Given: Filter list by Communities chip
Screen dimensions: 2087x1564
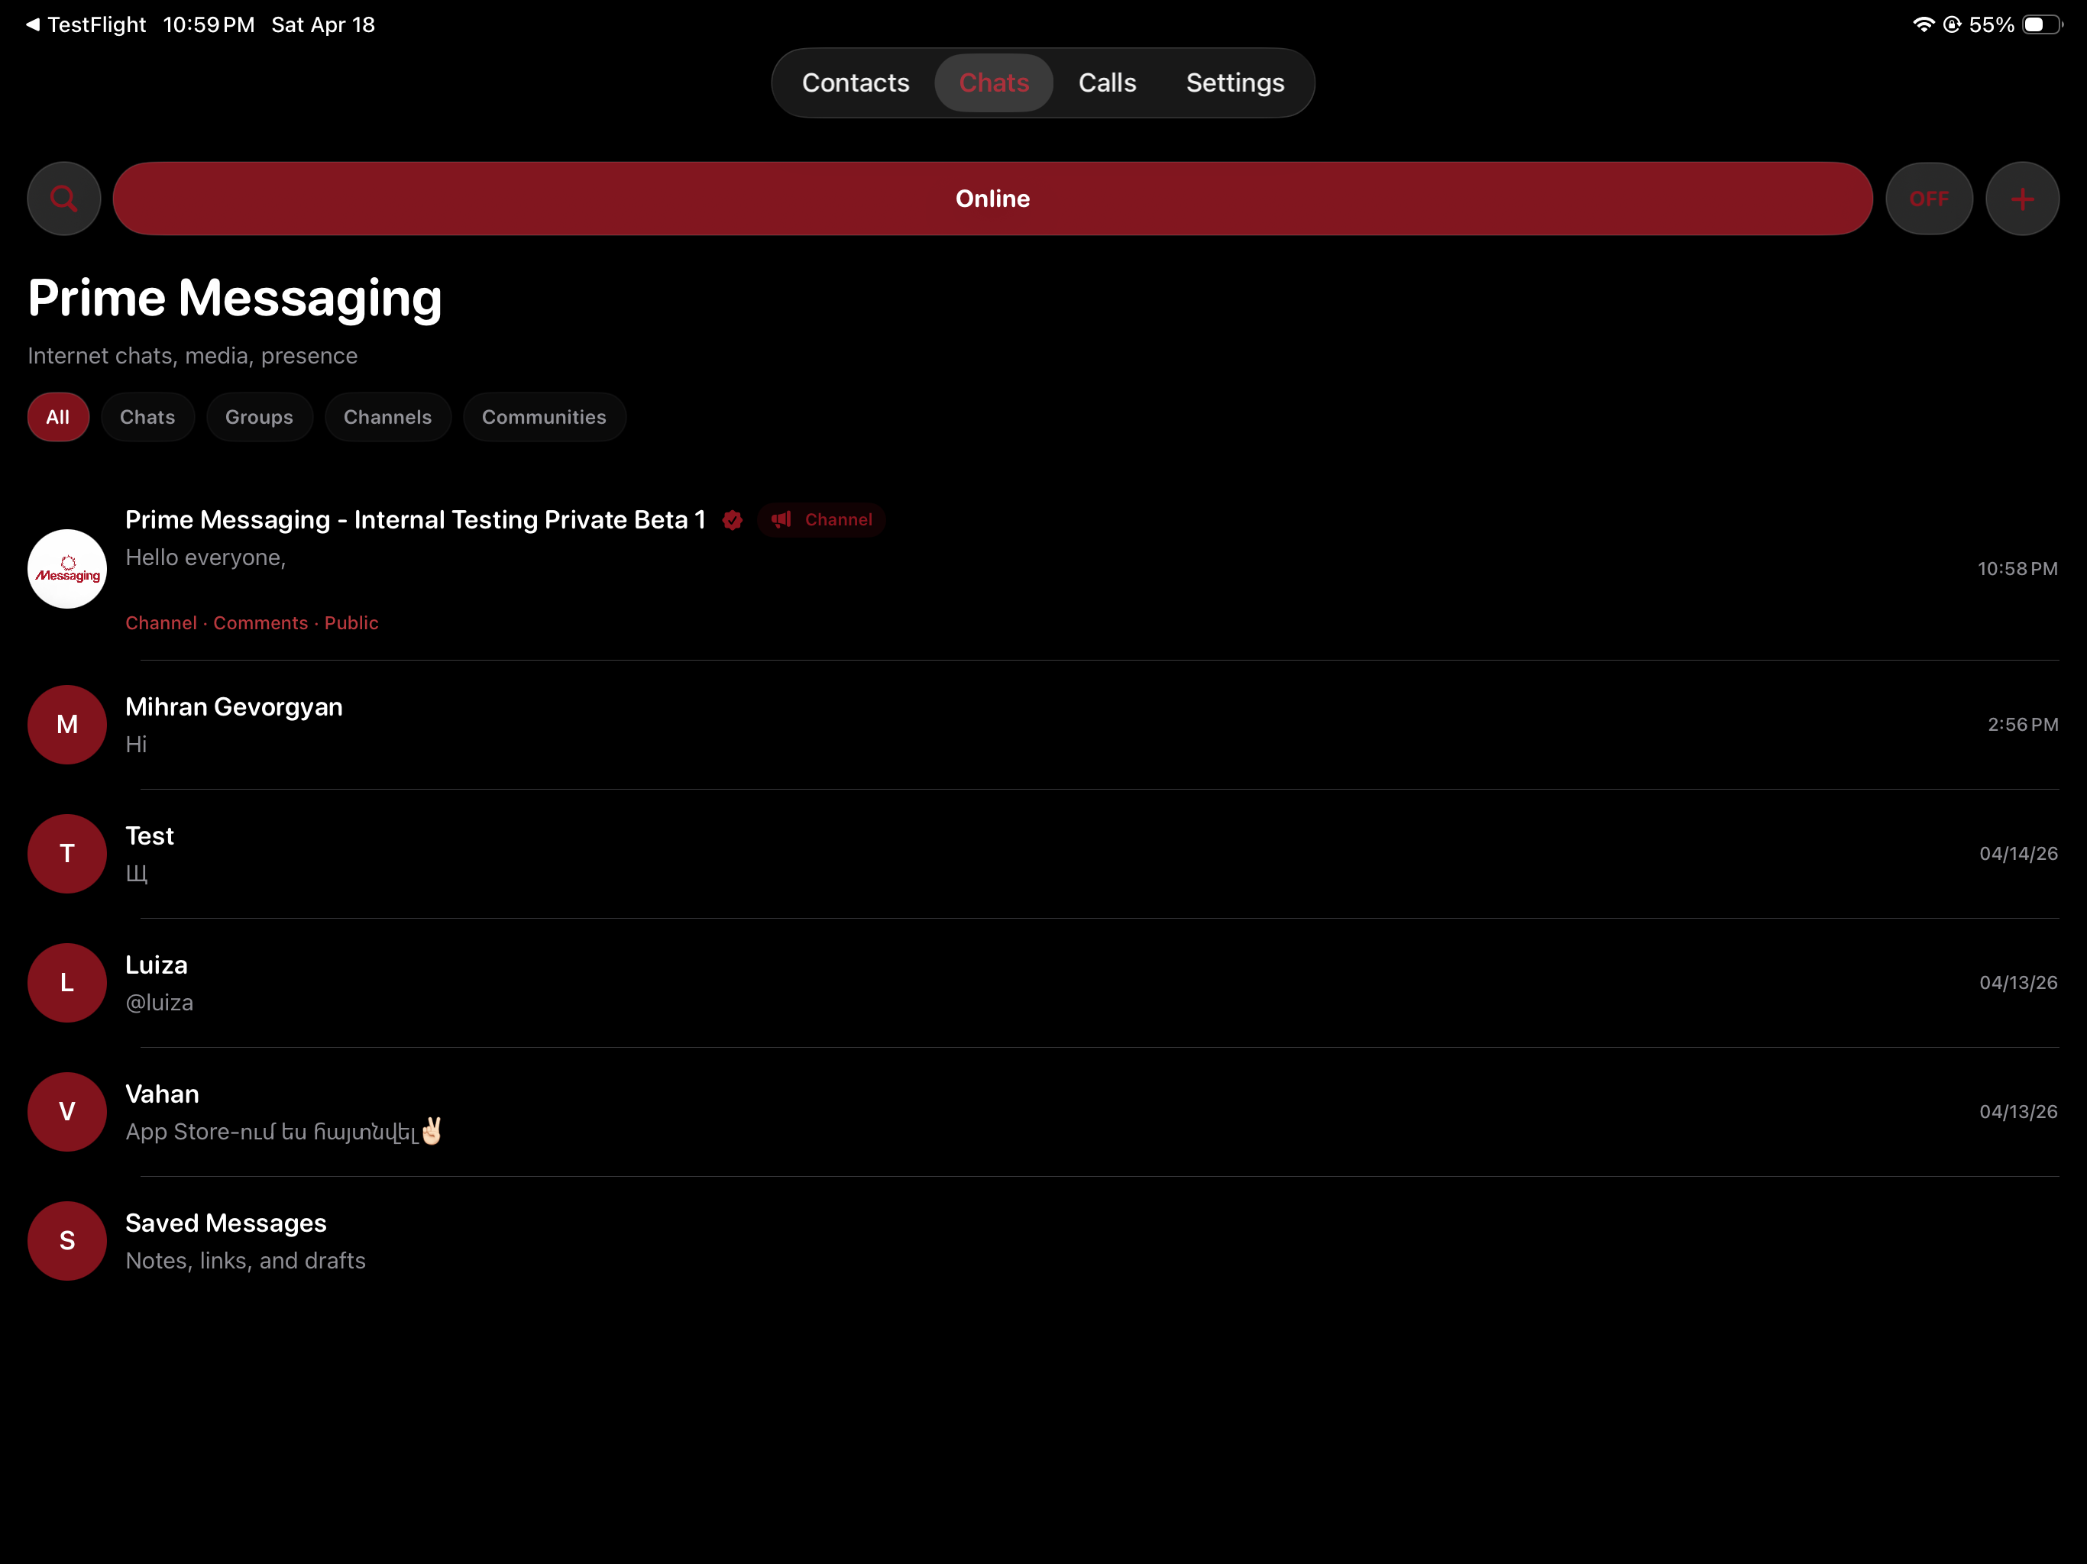Looking at the screenshot, I should click(545, 417).
